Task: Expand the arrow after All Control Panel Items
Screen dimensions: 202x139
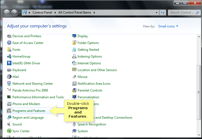Action: pos(94,12)
